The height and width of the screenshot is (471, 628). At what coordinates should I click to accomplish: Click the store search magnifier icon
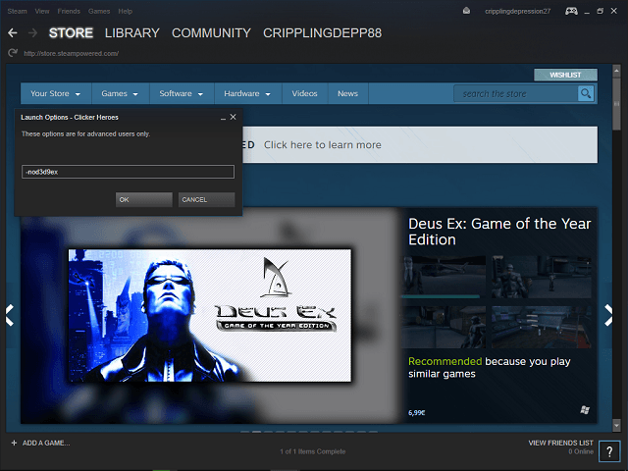point(586,94)
